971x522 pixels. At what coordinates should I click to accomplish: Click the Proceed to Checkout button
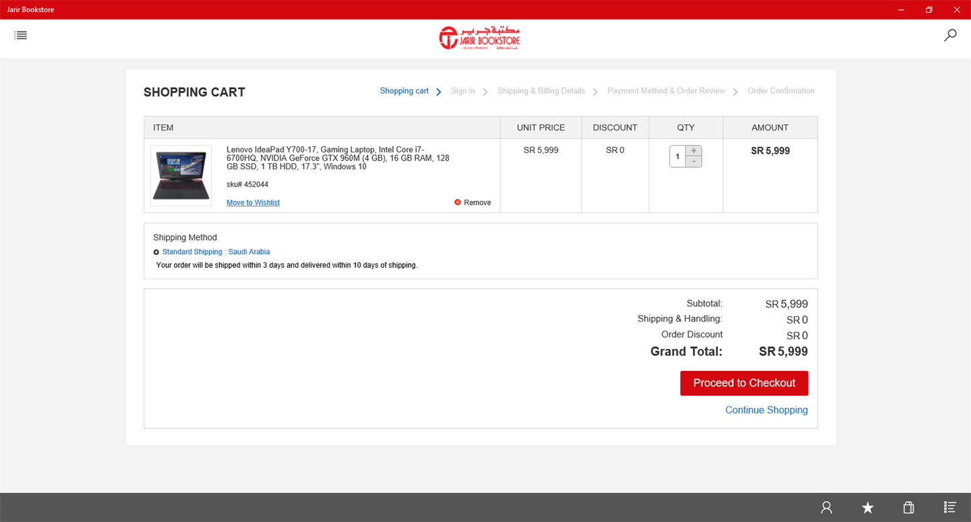click(744, 383)
